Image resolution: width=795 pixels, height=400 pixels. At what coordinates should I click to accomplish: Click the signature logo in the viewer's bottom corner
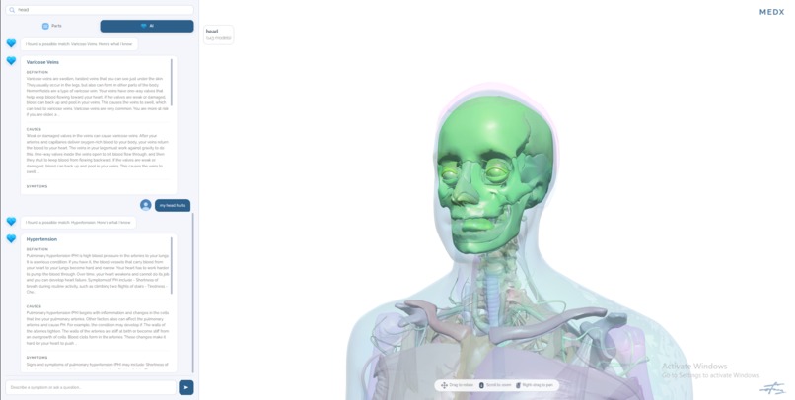[772, 388]
